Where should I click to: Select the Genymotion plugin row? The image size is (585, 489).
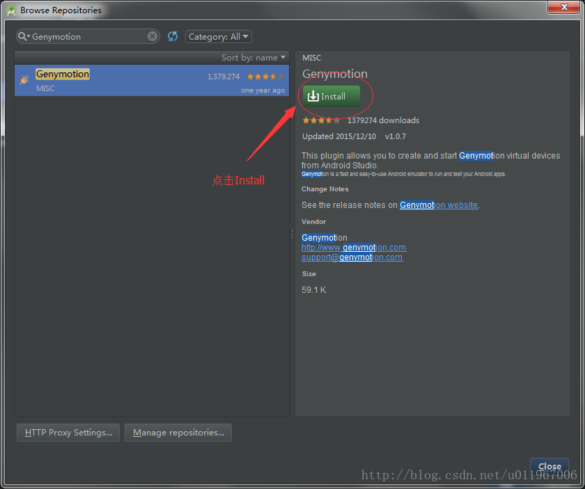click(152, 81)
